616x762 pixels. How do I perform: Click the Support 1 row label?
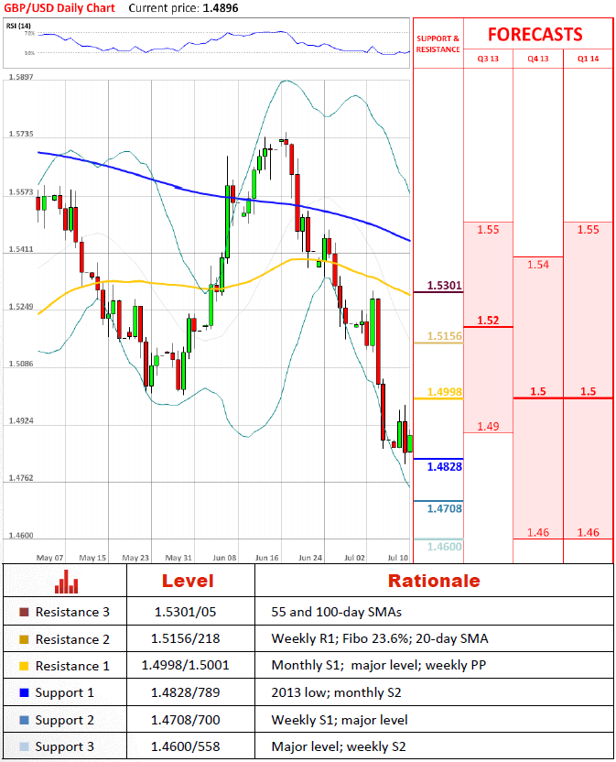point(65,693)
